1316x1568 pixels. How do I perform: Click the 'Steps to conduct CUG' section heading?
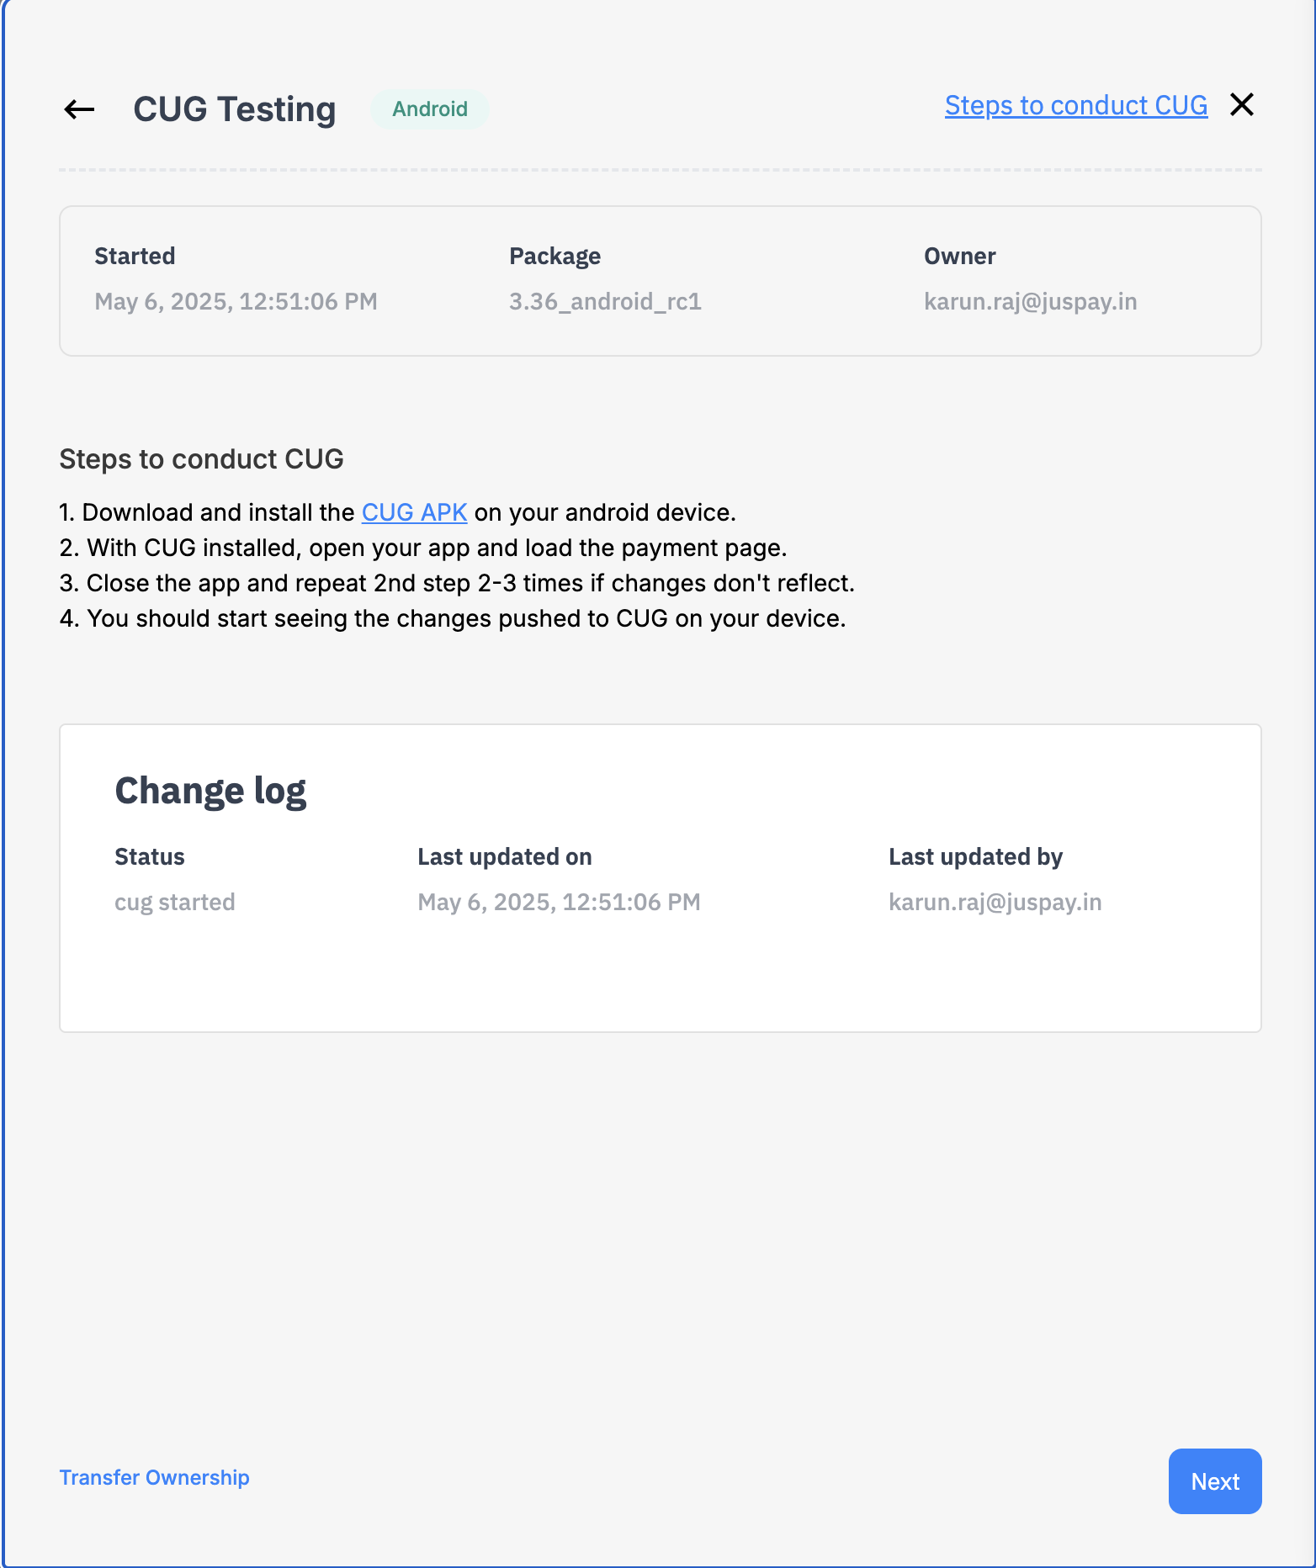click(201, 459)
